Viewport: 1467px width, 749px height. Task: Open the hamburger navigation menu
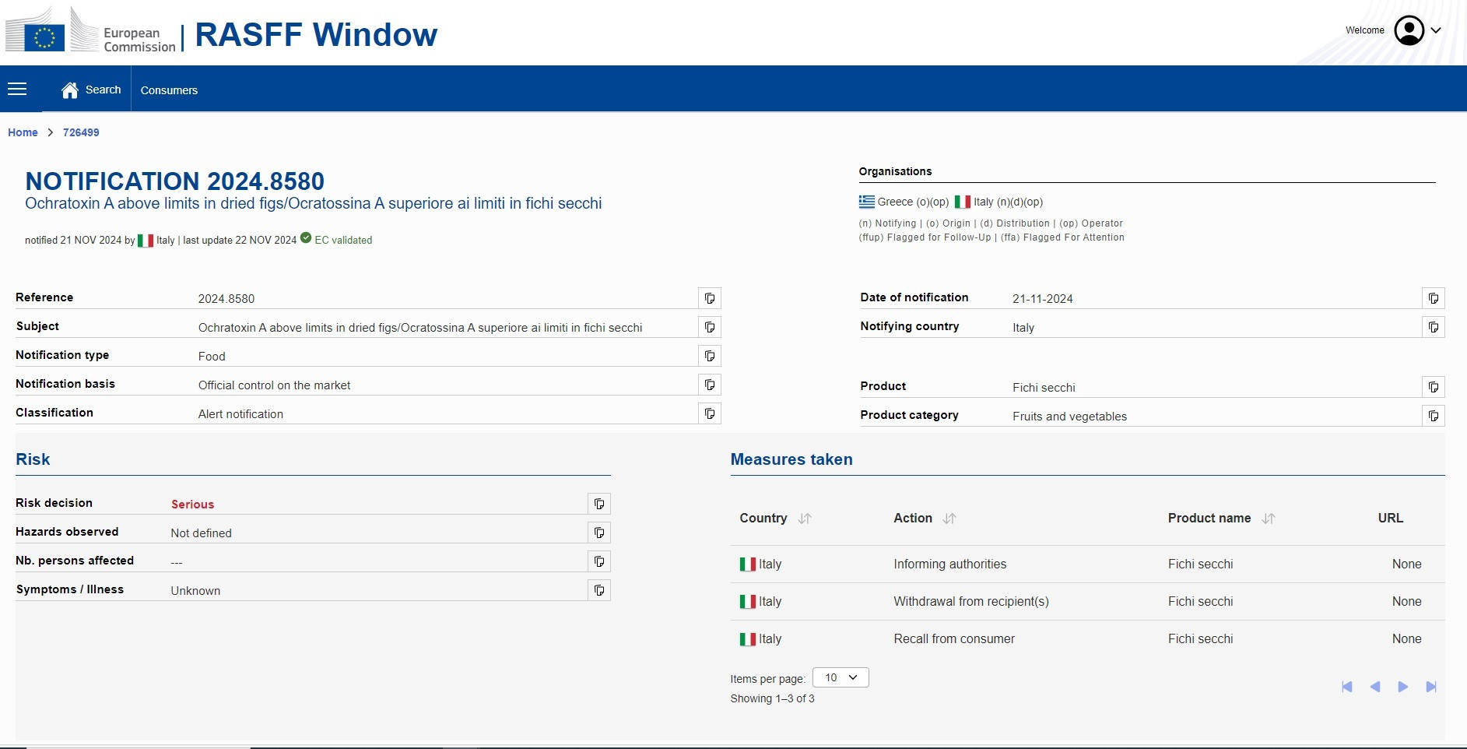click(17, 90)
